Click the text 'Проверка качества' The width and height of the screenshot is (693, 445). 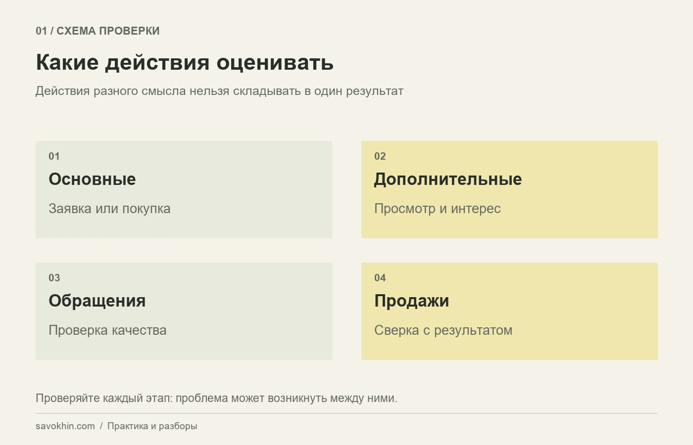[107, 330]
